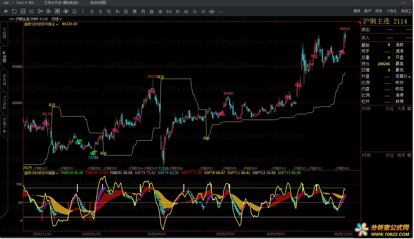Open the quote list icon
Viewport: 414px width, 239px height.
point(23,11)
